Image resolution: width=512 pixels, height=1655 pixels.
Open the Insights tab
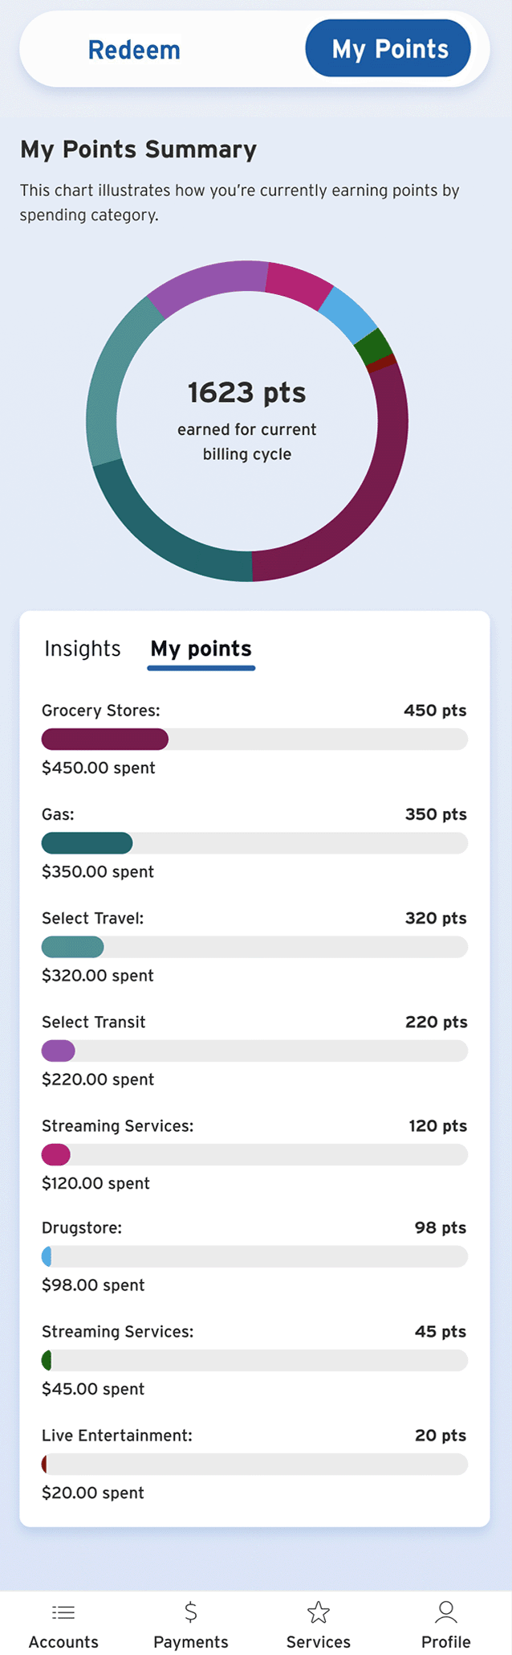click(83, 649)
